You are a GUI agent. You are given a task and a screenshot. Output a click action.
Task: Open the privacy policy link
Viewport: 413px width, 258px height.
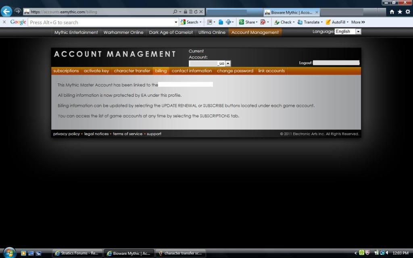tap(67, 134)
